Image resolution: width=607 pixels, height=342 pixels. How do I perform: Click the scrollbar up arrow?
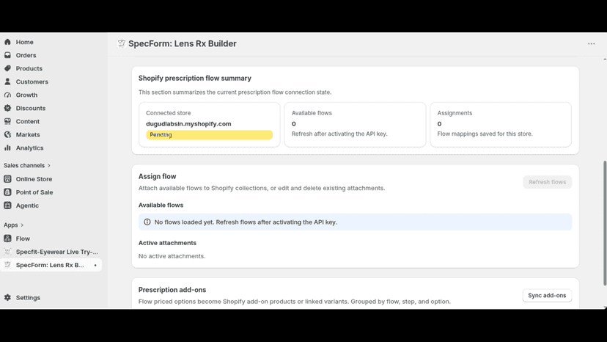605,59
